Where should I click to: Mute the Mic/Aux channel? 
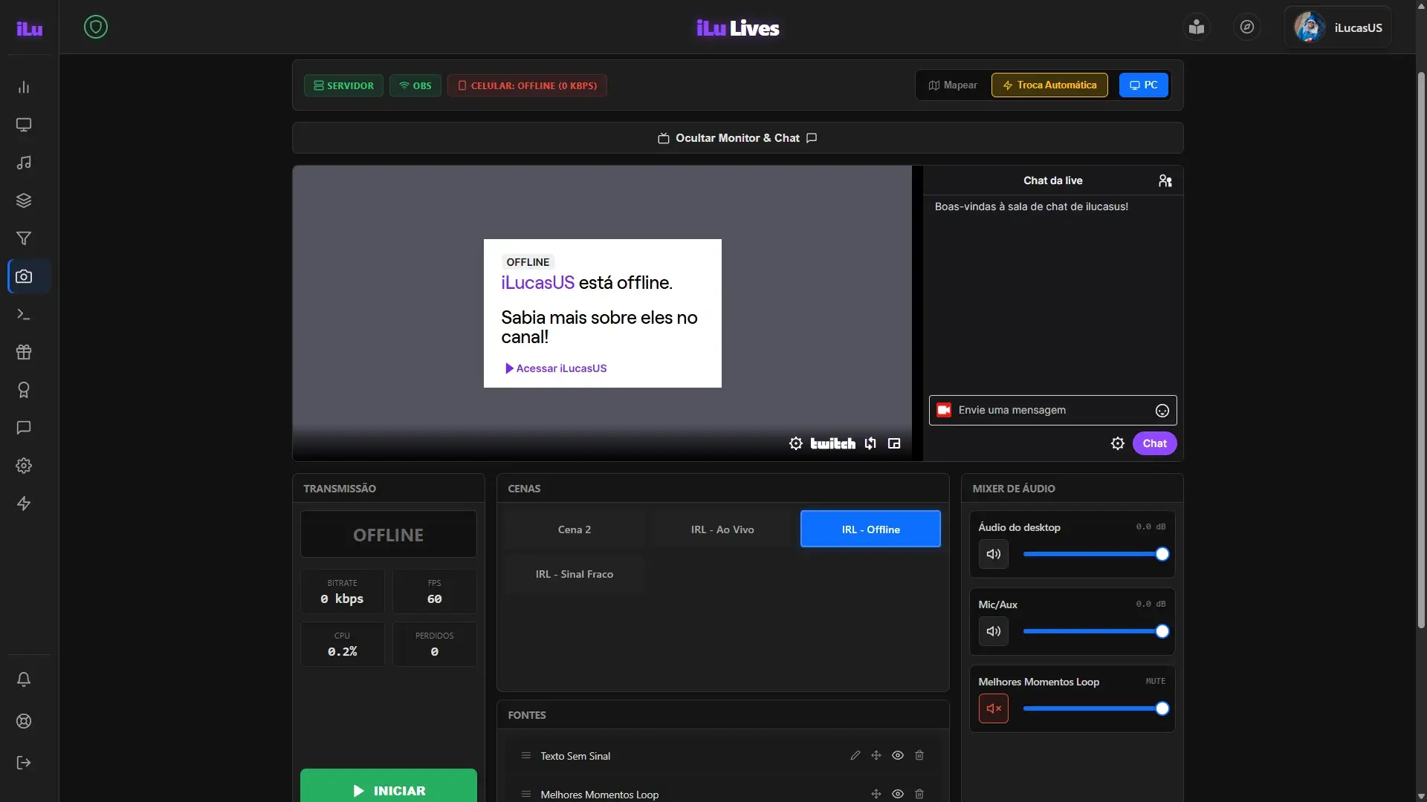994,631
